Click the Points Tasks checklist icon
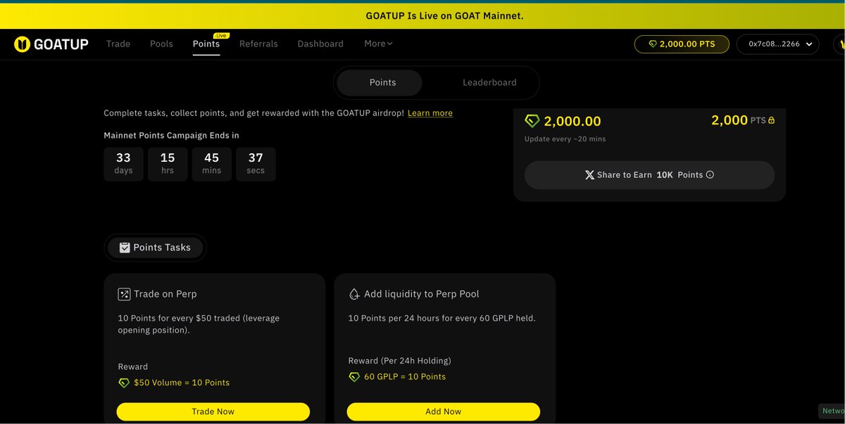845x424 pixels. (x=125, y=248)
